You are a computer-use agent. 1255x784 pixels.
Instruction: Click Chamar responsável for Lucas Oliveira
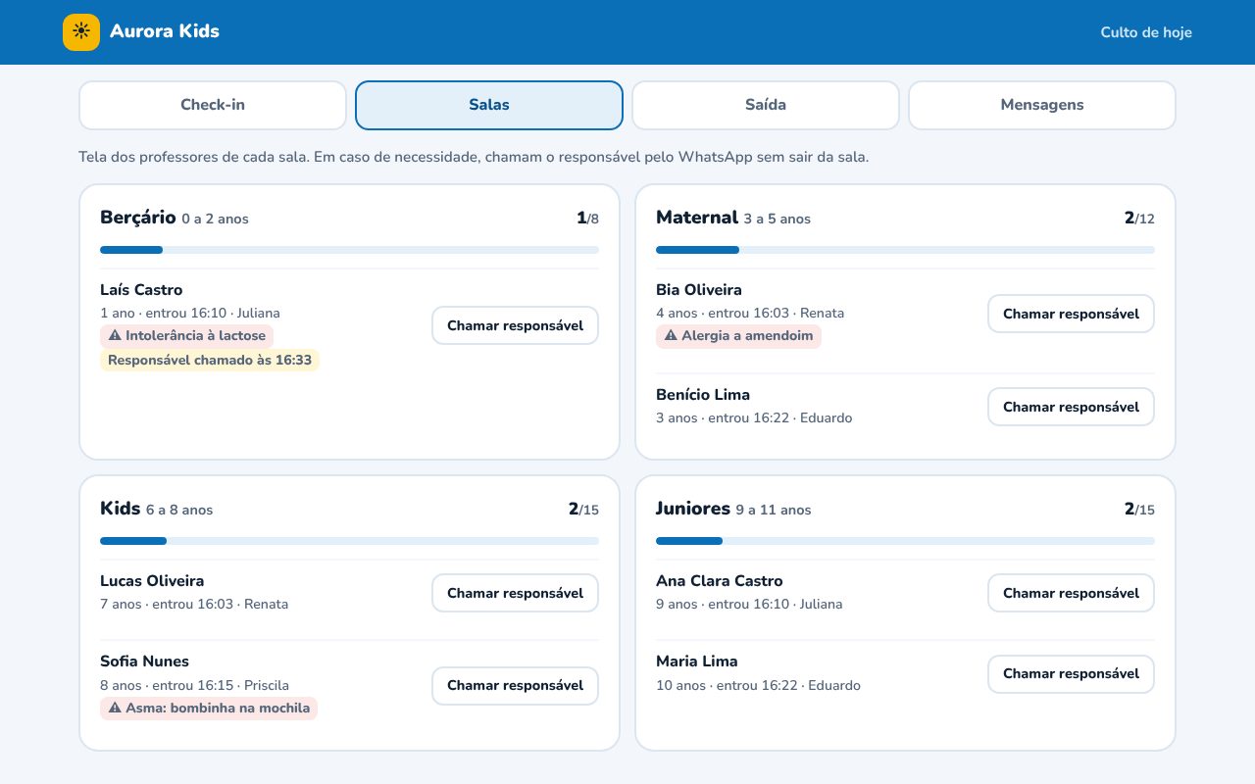tap(515, 593)
